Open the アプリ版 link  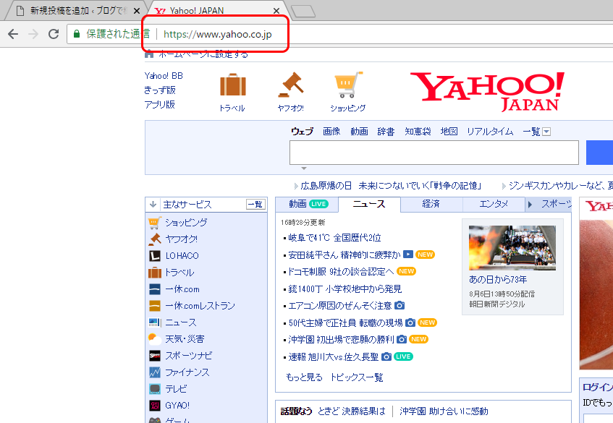point(159,105)
